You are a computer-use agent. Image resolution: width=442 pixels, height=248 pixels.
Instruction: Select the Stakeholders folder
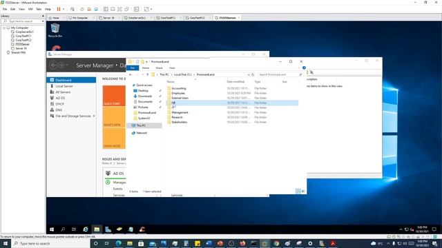180,122
